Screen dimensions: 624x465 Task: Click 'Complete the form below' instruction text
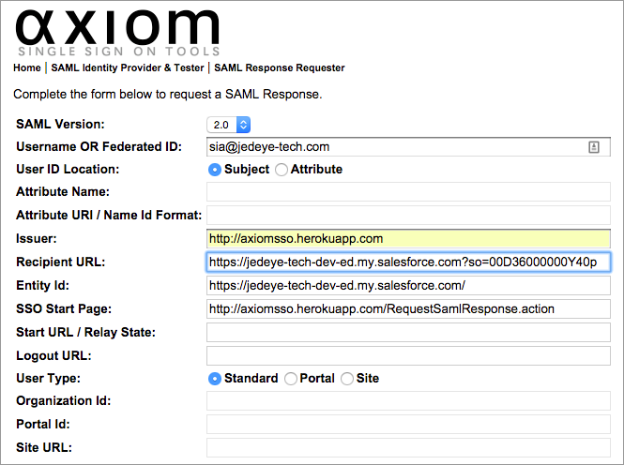coord(168,95)
